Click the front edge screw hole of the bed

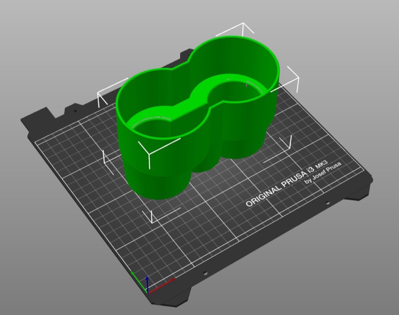point(205,274)
